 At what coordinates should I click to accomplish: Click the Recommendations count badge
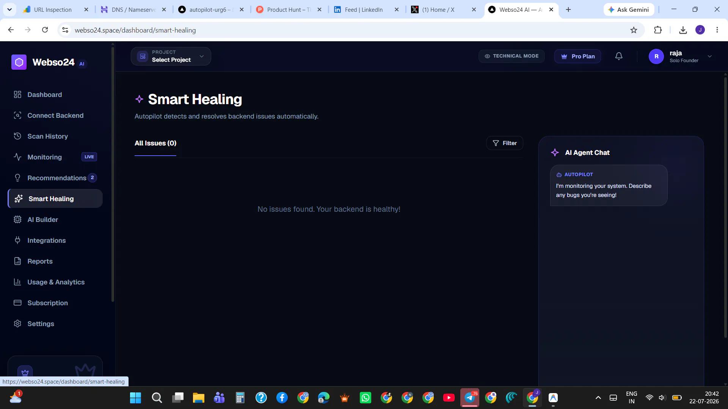[x=92, y=178]
